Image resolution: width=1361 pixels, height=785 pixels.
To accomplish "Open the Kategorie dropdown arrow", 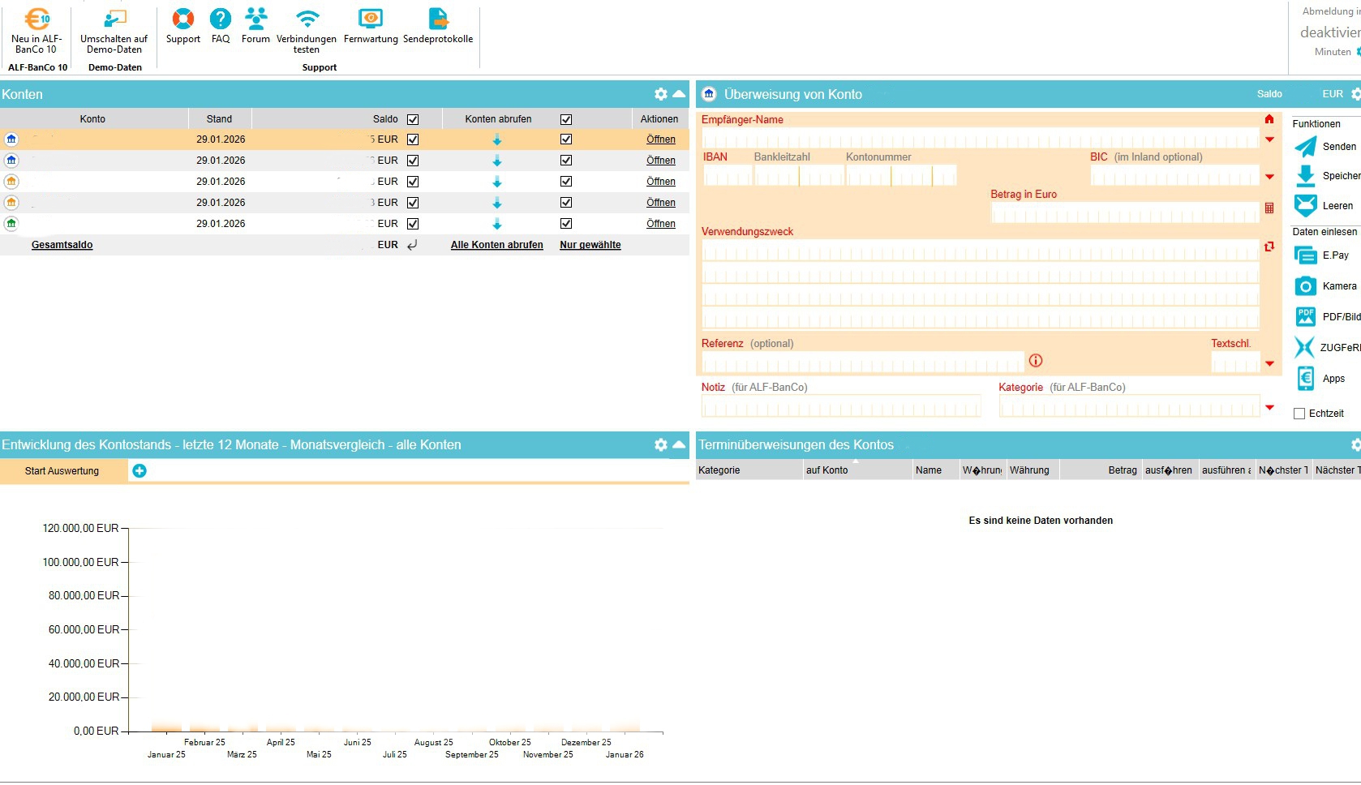I will click(x=1269, y=407).
